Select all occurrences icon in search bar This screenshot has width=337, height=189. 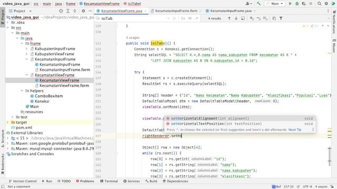[265, 18]
